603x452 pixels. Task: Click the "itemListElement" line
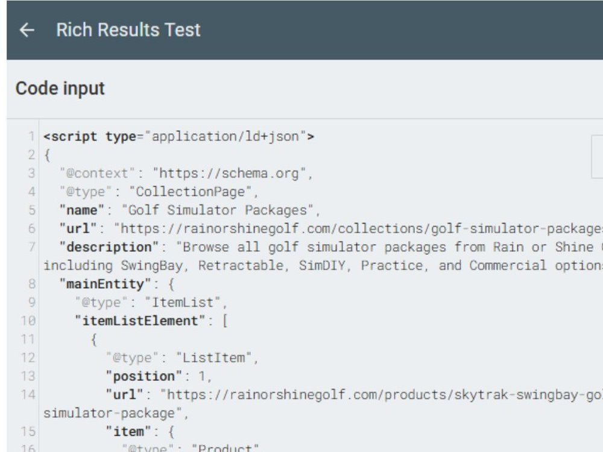tap(151, 321)
